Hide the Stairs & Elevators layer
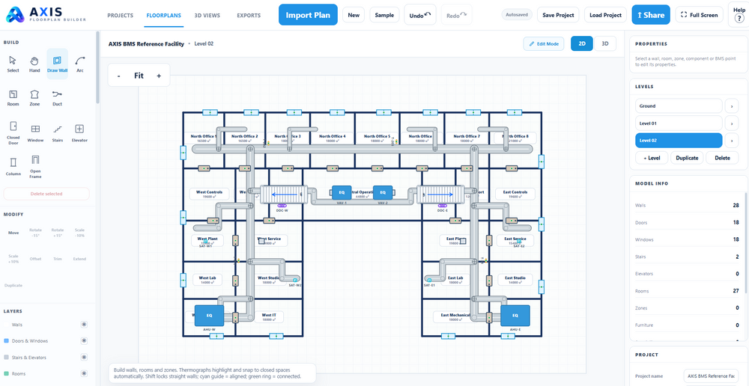Image resolution: width=749 pixels, height=386 pixels. pos(84,357)
